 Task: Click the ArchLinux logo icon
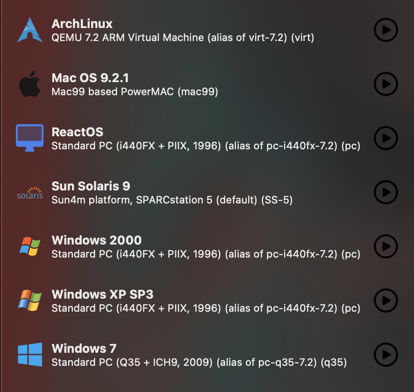pos(30,30)
